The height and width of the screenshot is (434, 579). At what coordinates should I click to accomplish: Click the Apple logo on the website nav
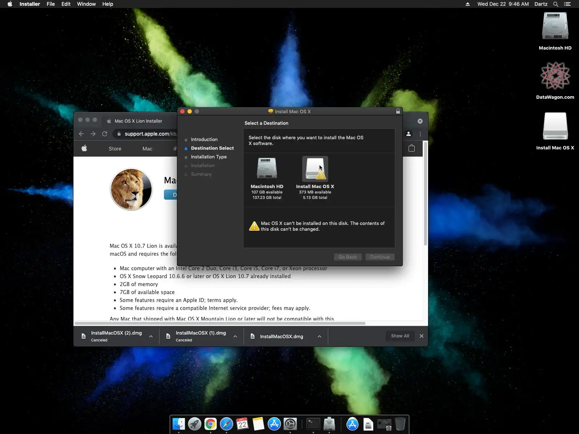[x=84, y=148]
